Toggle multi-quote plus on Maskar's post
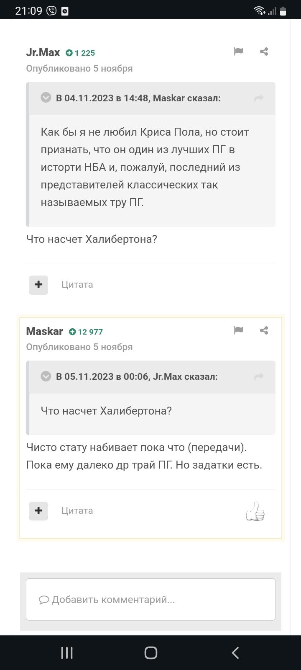The height and width of the screenshot is (670, 301). tap(38, 511)
